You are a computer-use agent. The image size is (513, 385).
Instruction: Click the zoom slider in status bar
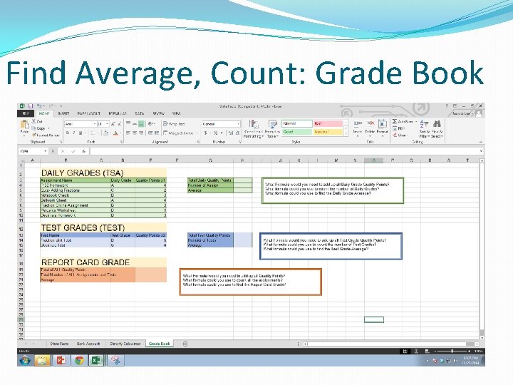point(452,351)
